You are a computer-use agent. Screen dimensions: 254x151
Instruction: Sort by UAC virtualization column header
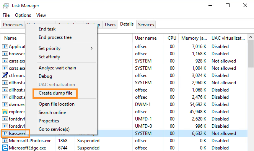pyautogui.click(x=228, y=38)
